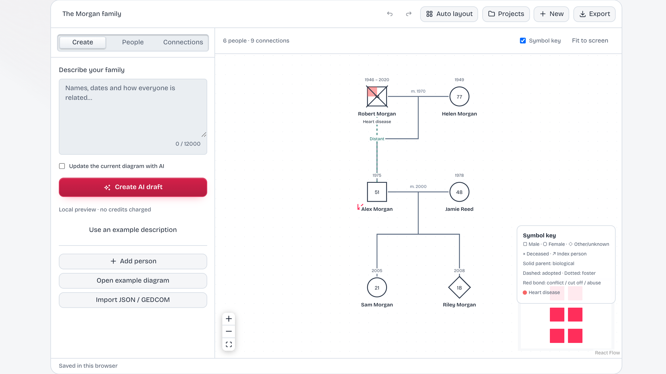Image resolution: width=666 pixels, height=374 pixels.
Task: Start a New diagram
Action: pyautogui.click(x=551, y=14)
